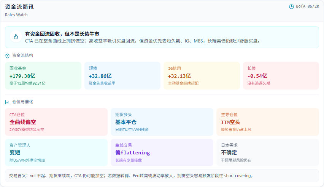
Task: Click the note 干预尾部风险仍在
Action: tap(236, 160)
